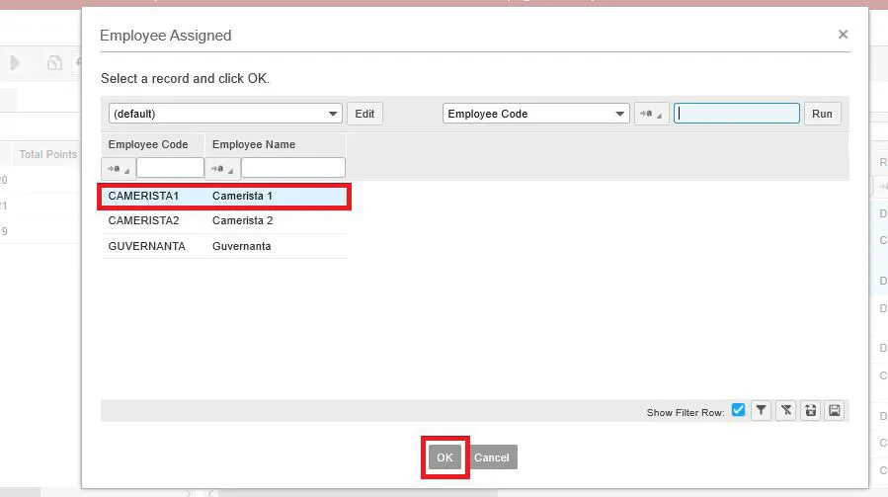Viewport: 888px width, 497px height.
Task: Click the Edit button
Action: click(x=364, y=114)
